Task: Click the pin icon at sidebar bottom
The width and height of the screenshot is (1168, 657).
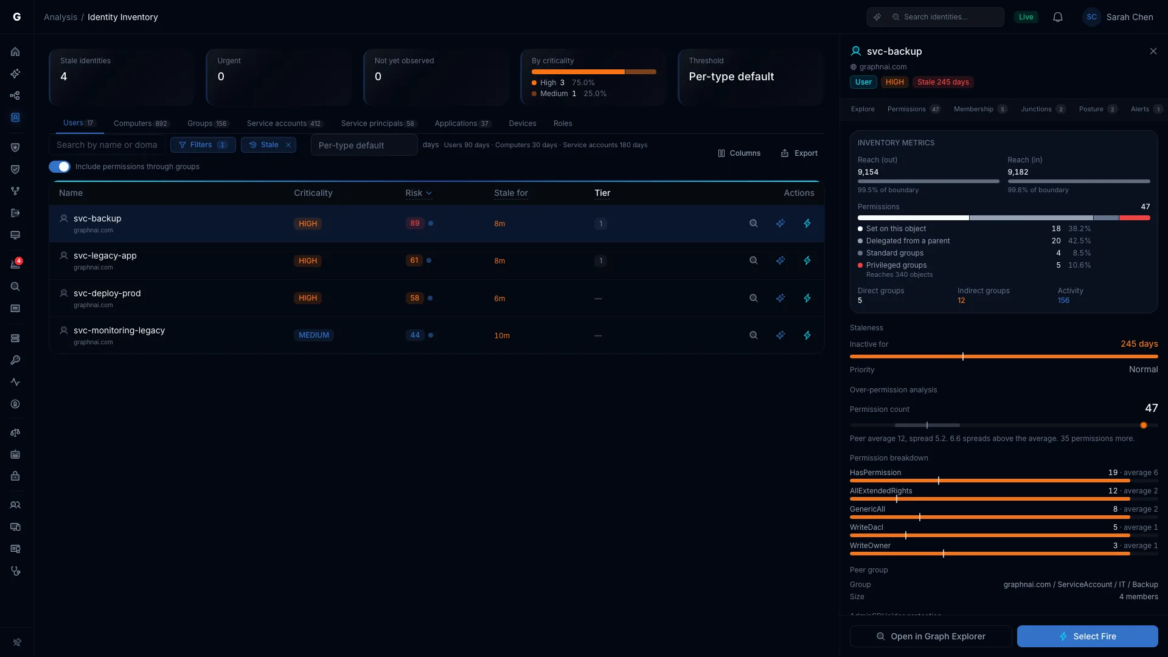Action: pyautogui.click(x=17, y=642)
